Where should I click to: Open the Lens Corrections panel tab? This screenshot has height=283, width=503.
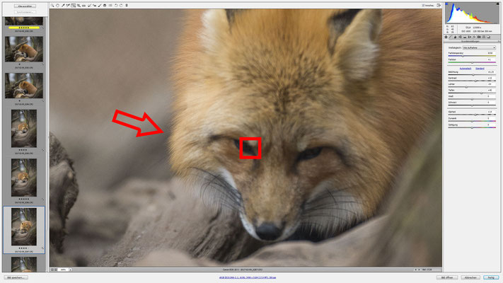[470, 37]
